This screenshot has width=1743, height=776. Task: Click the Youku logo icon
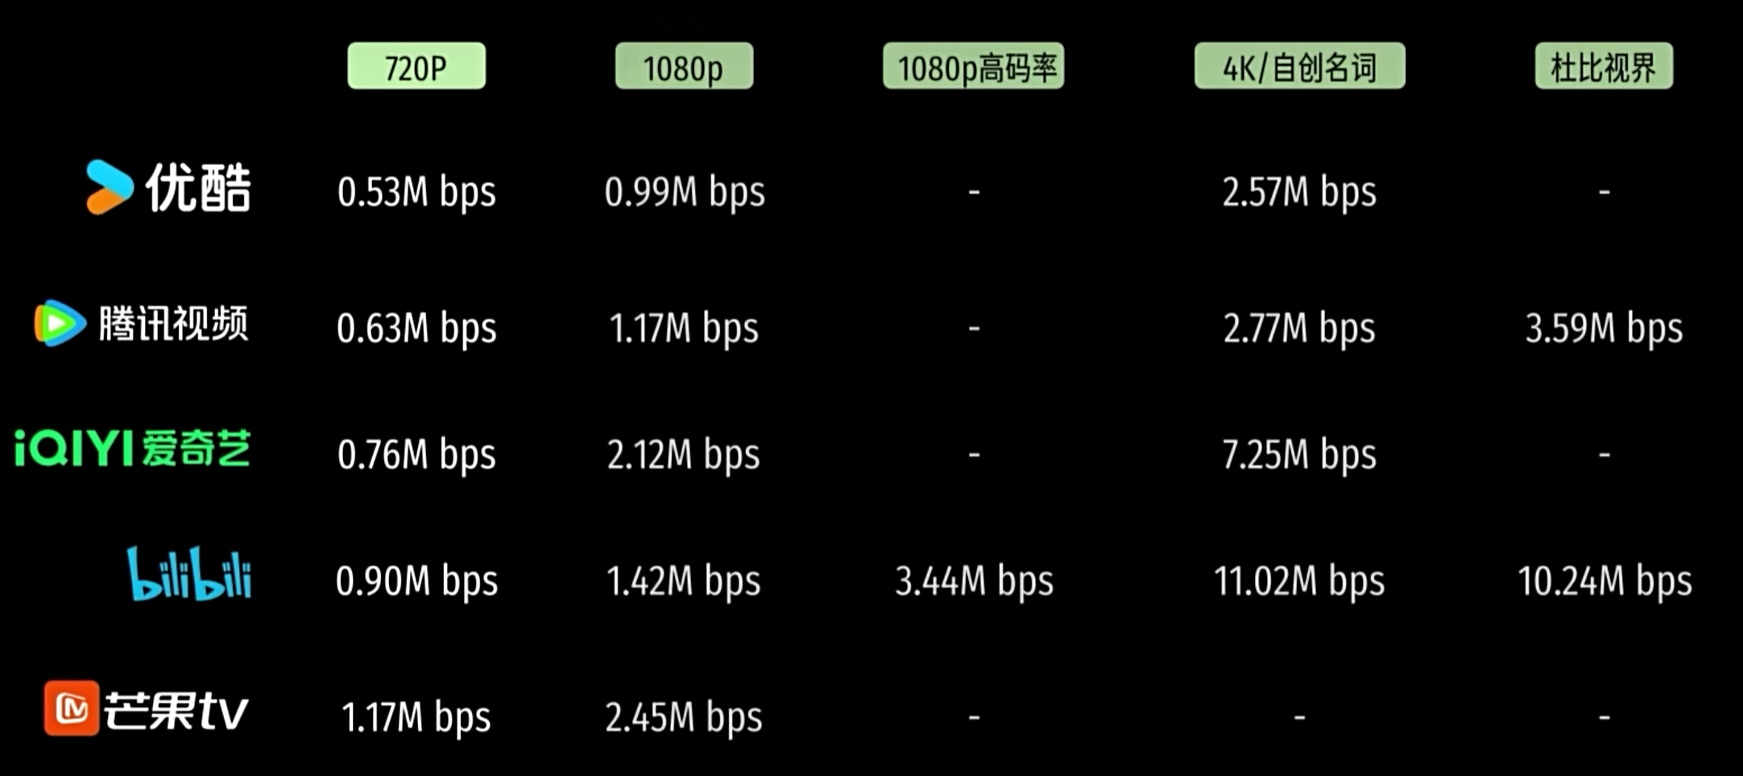[109, 188]
